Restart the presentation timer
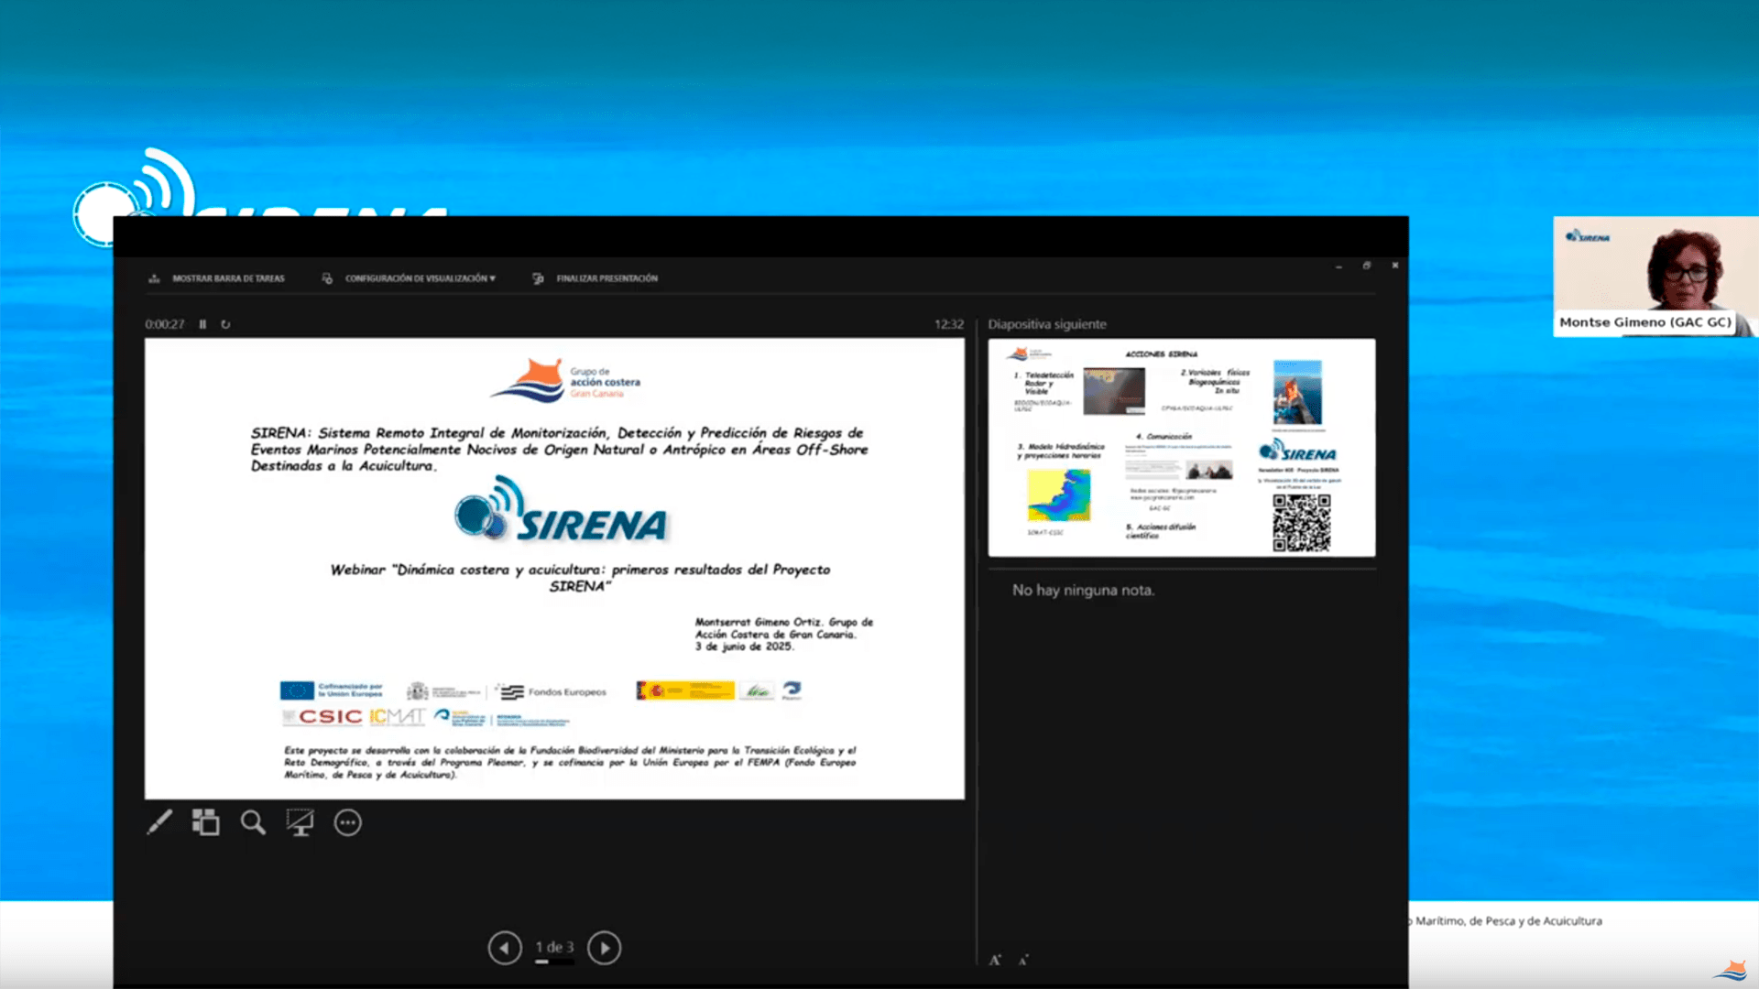 [225, 324]
